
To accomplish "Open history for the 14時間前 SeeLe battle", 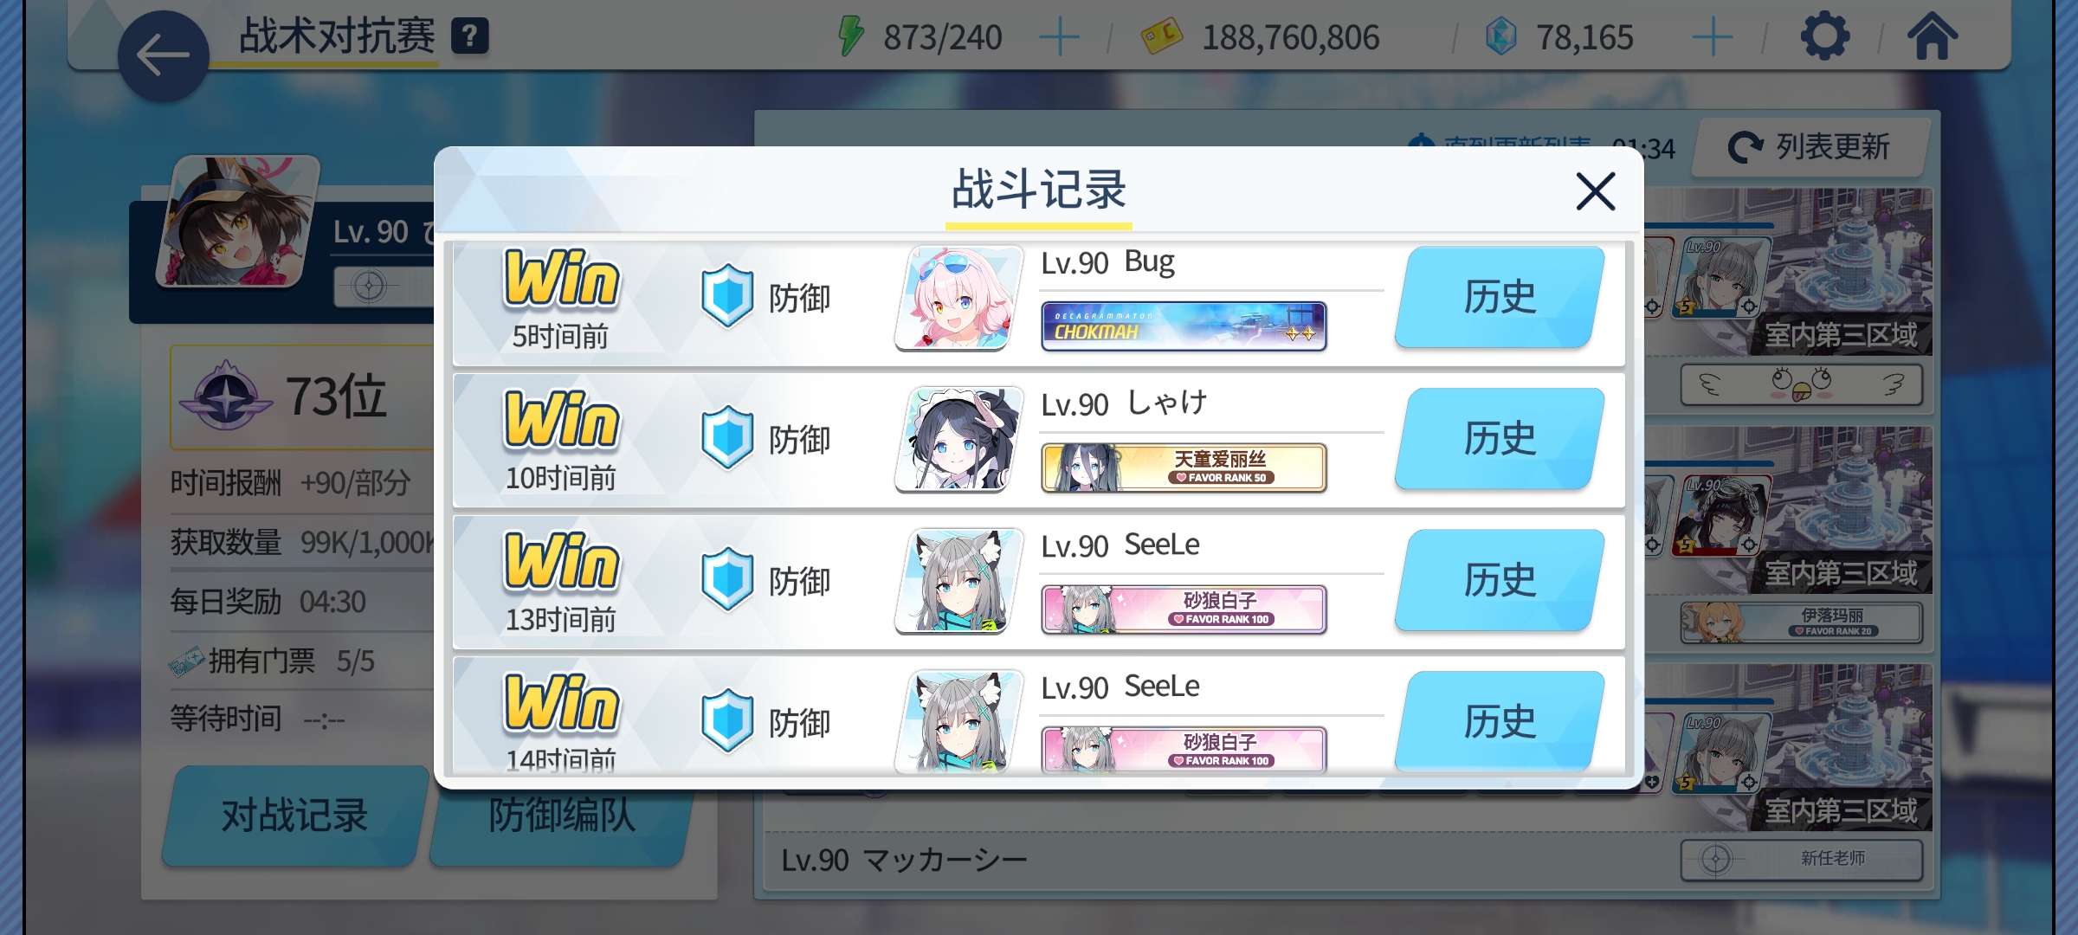I will point(1500,721).
